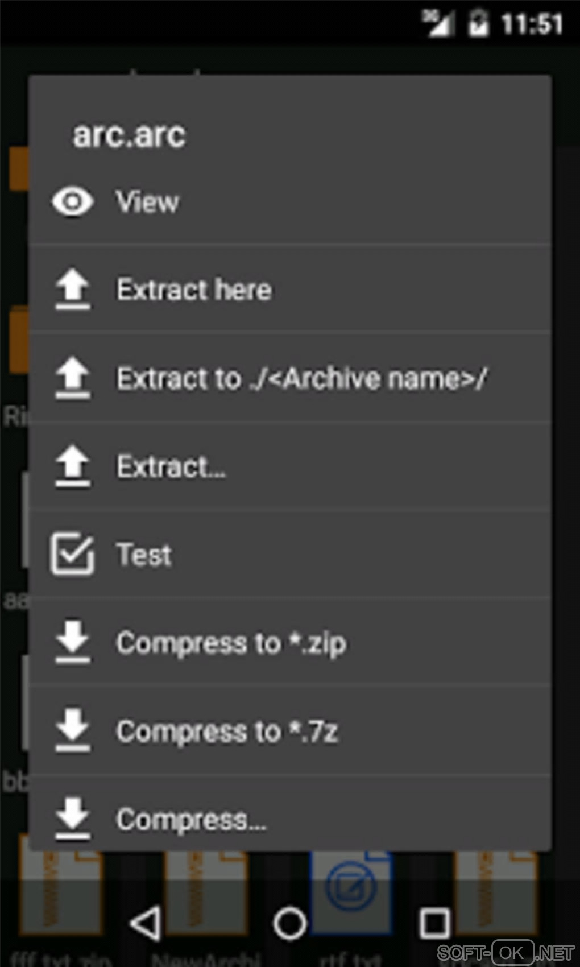Screen dimensions: 580x967
Task: Tap the arc.arc dialog title
Action: coord(129,135)
